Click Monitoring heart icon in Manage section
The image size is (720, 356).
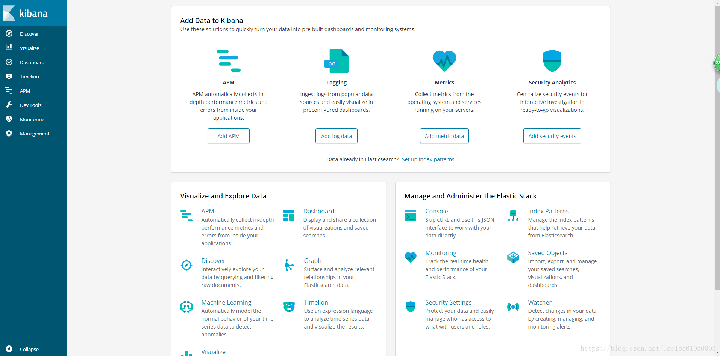(x=411, y=257)
